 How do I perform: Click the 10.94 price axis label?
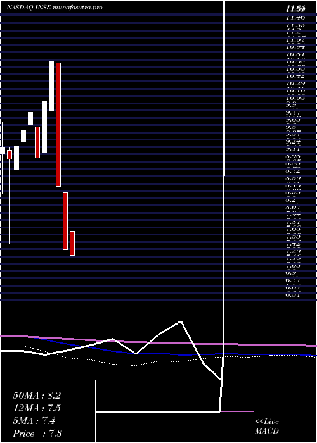(x=295, y=47)
